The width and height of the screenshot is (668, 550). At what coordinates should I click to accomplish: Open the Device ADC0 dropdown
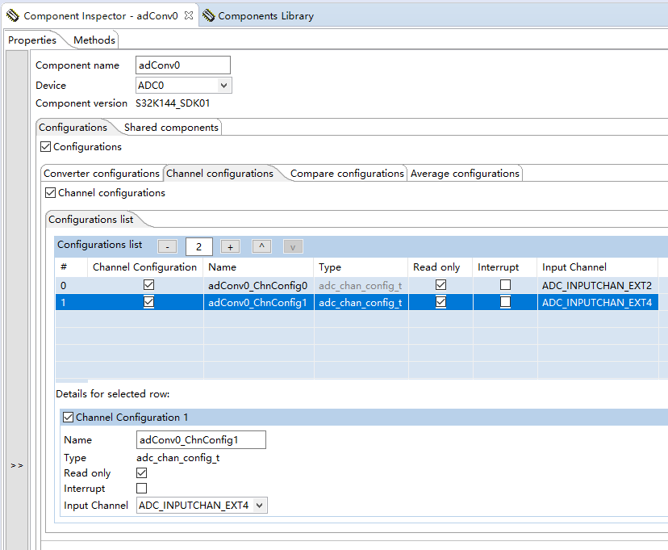pyautogui.click(x=184, y=86)
